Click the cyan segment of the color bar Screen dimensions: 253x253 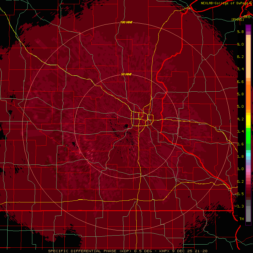point(248,155)
